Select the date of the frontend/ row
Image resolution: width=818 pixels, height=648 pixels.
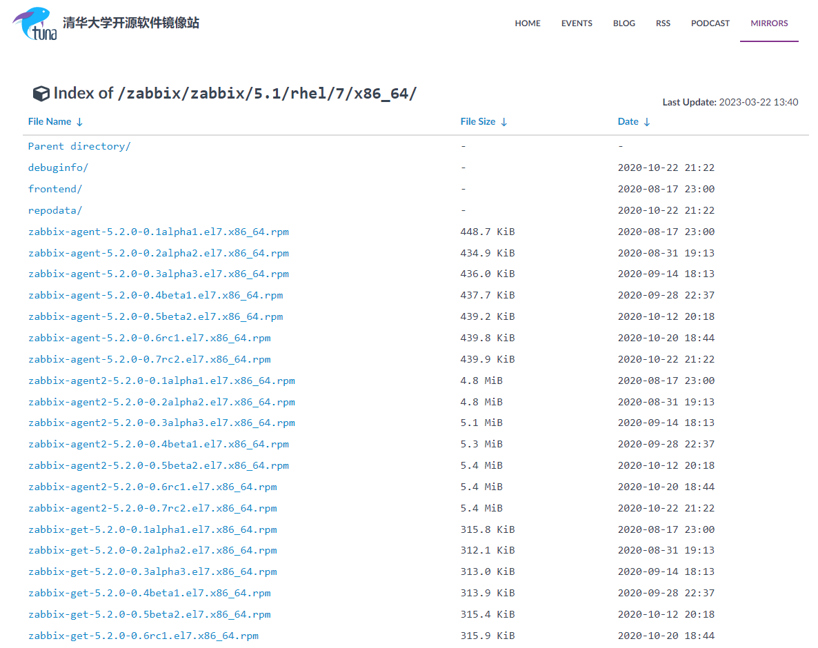click(x=666, y=190)
